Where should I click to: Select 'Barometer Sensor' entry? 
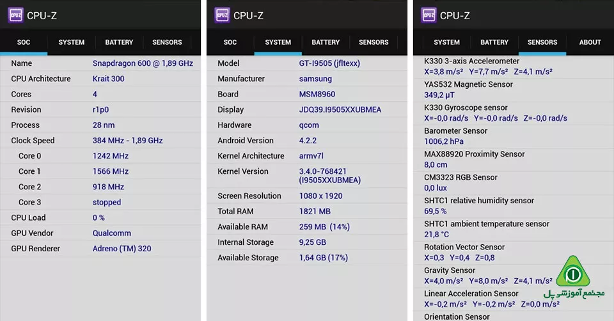(455, 131)
